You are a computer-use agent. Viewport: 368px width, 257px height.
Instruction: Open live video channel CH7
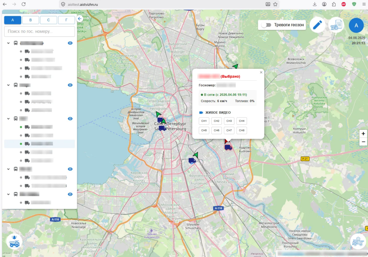[229, 130]
